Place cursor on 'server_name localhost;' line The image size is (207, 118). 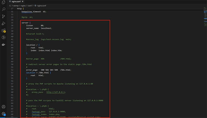click(39, 28)
